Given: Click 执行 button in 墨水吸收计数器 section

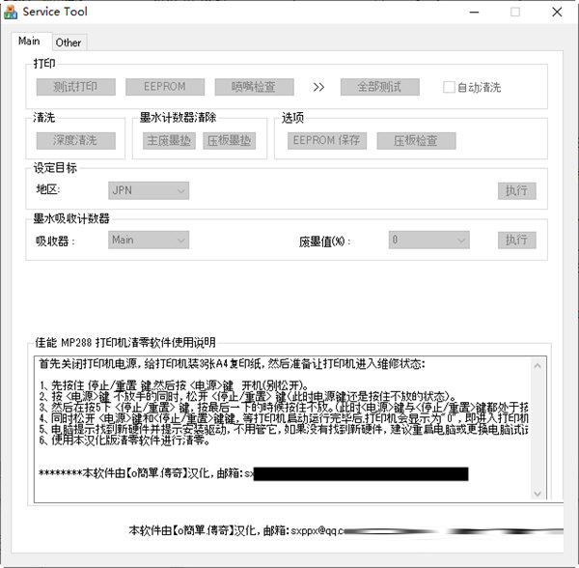Looking at the screenshot, I should point(516,241).
